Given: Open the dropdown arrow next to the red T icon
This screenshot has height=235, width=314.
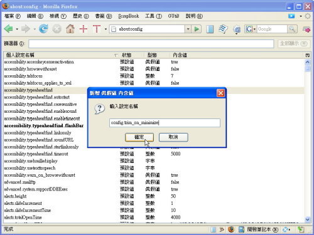Looking at the screenshot, I should pos(106,29).
